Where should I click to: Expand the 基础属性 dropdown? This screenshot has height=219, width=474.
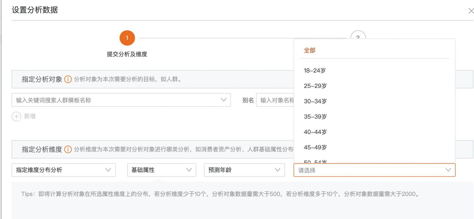[x=161, y=170]
